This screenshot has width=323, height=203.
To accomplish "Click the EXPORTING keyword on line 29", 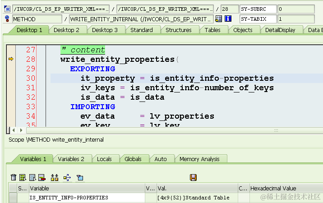I will (92, 69).
